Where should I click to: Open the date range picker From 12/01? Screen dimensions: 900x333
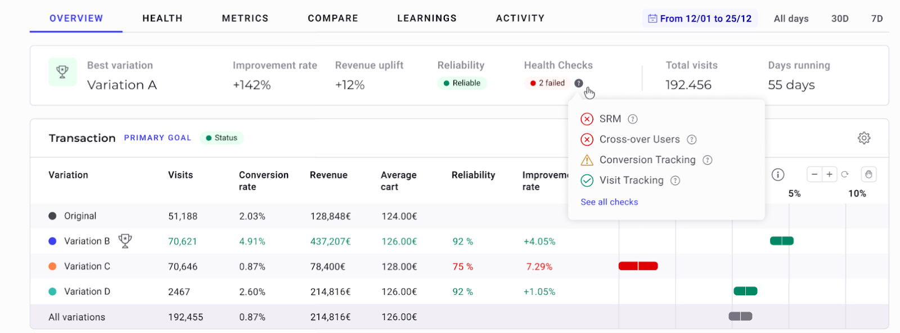point(700,19)
